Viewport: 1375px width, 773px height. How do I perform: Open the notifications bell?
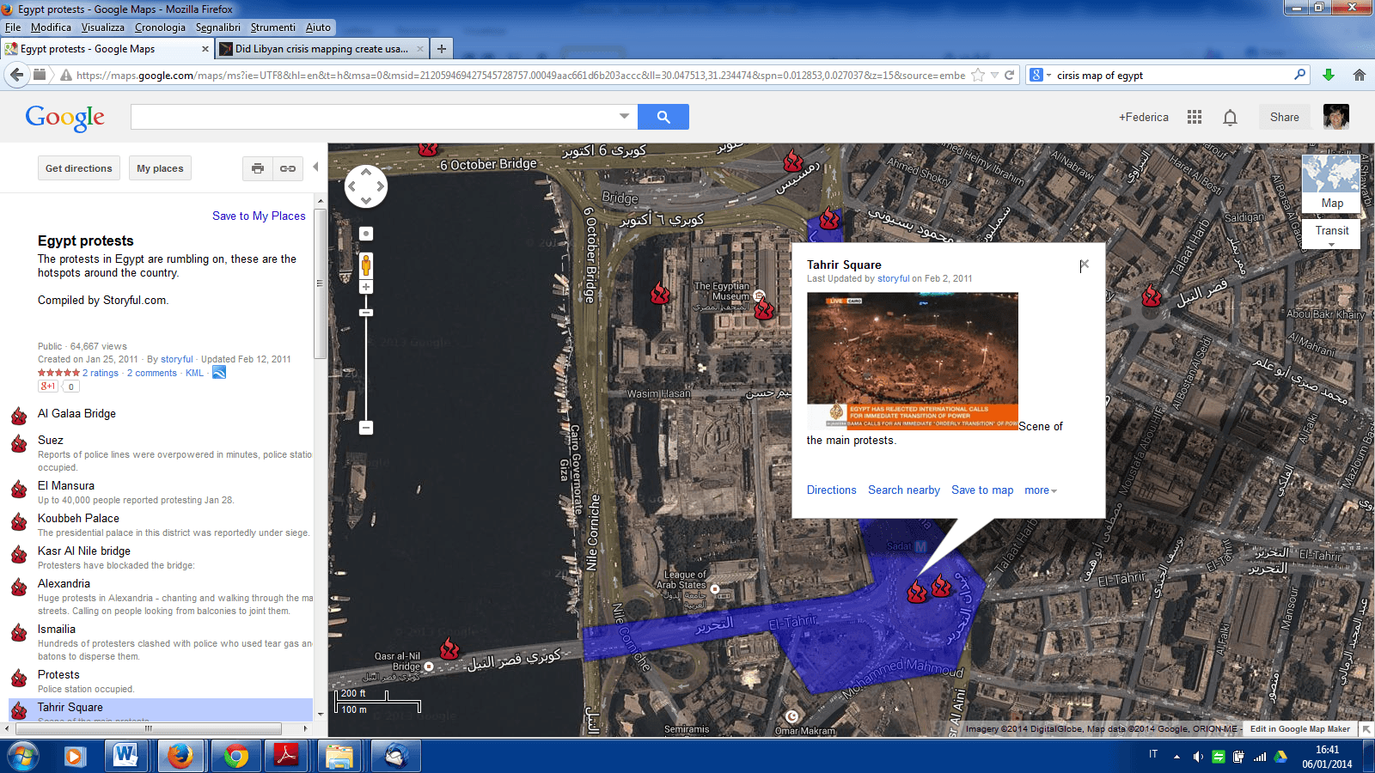tap(1230, 118)
